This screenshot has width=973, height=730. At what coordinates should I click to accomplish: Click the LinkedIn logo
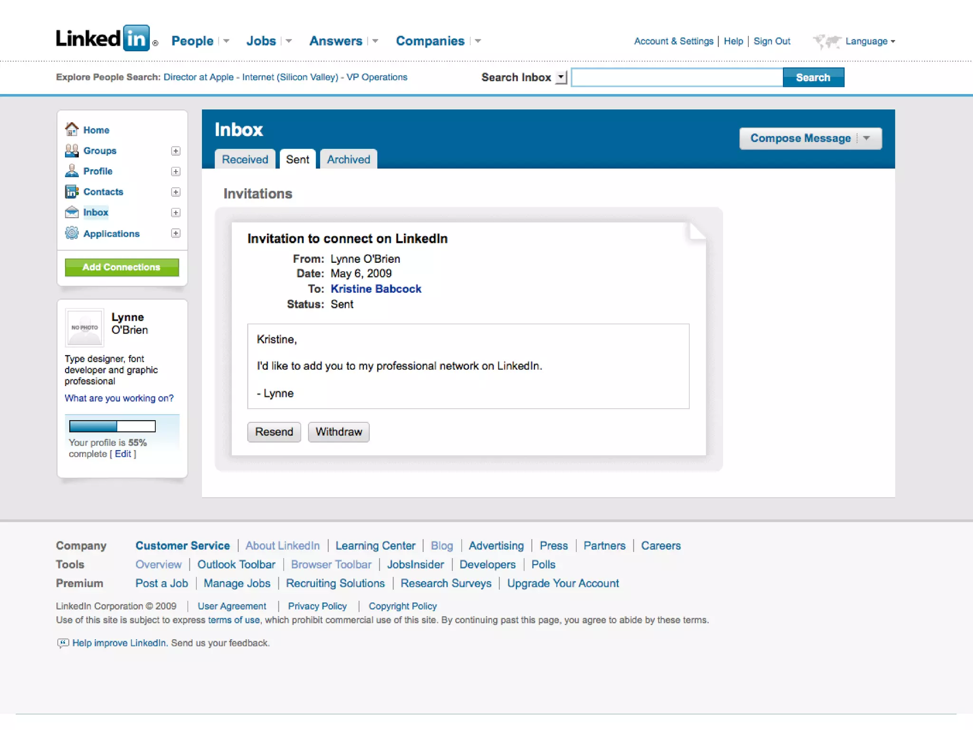click(x=103, y=39)
